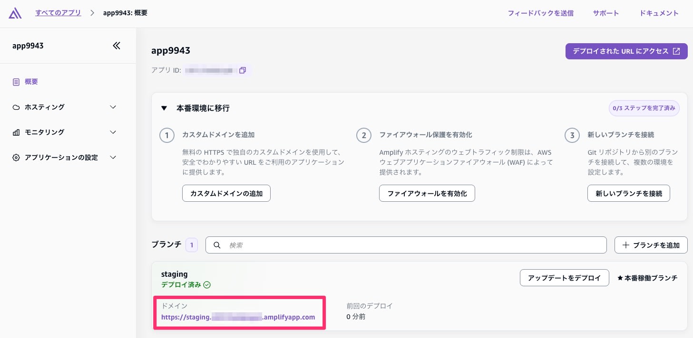
Task: Collapse the app9943 sidebar panel
Action: (117, 46)
